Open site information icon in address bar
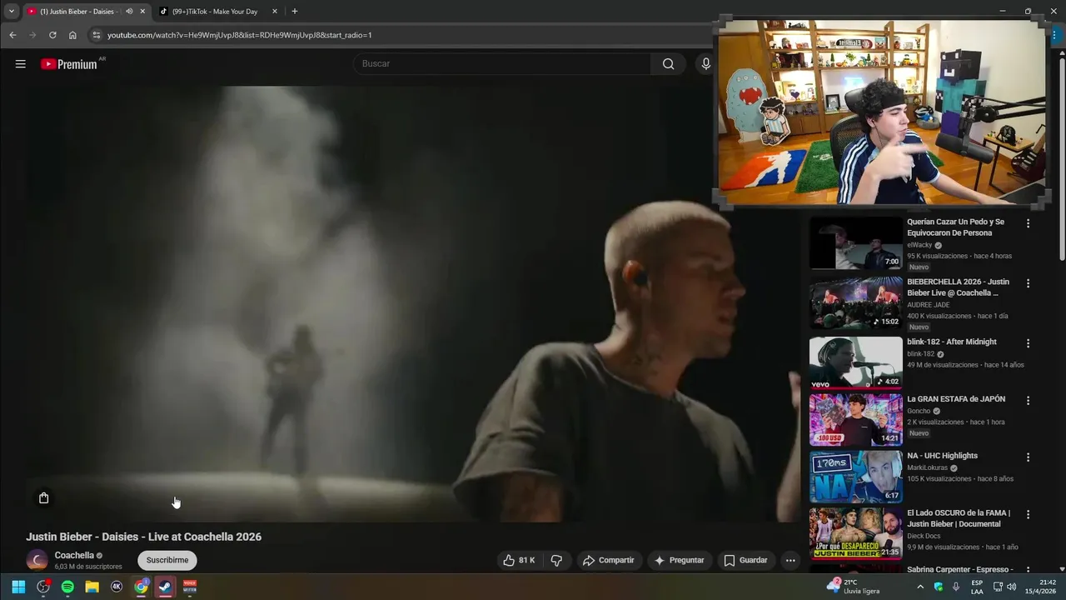Screen dimensions: 1066x600 point(96,35)
